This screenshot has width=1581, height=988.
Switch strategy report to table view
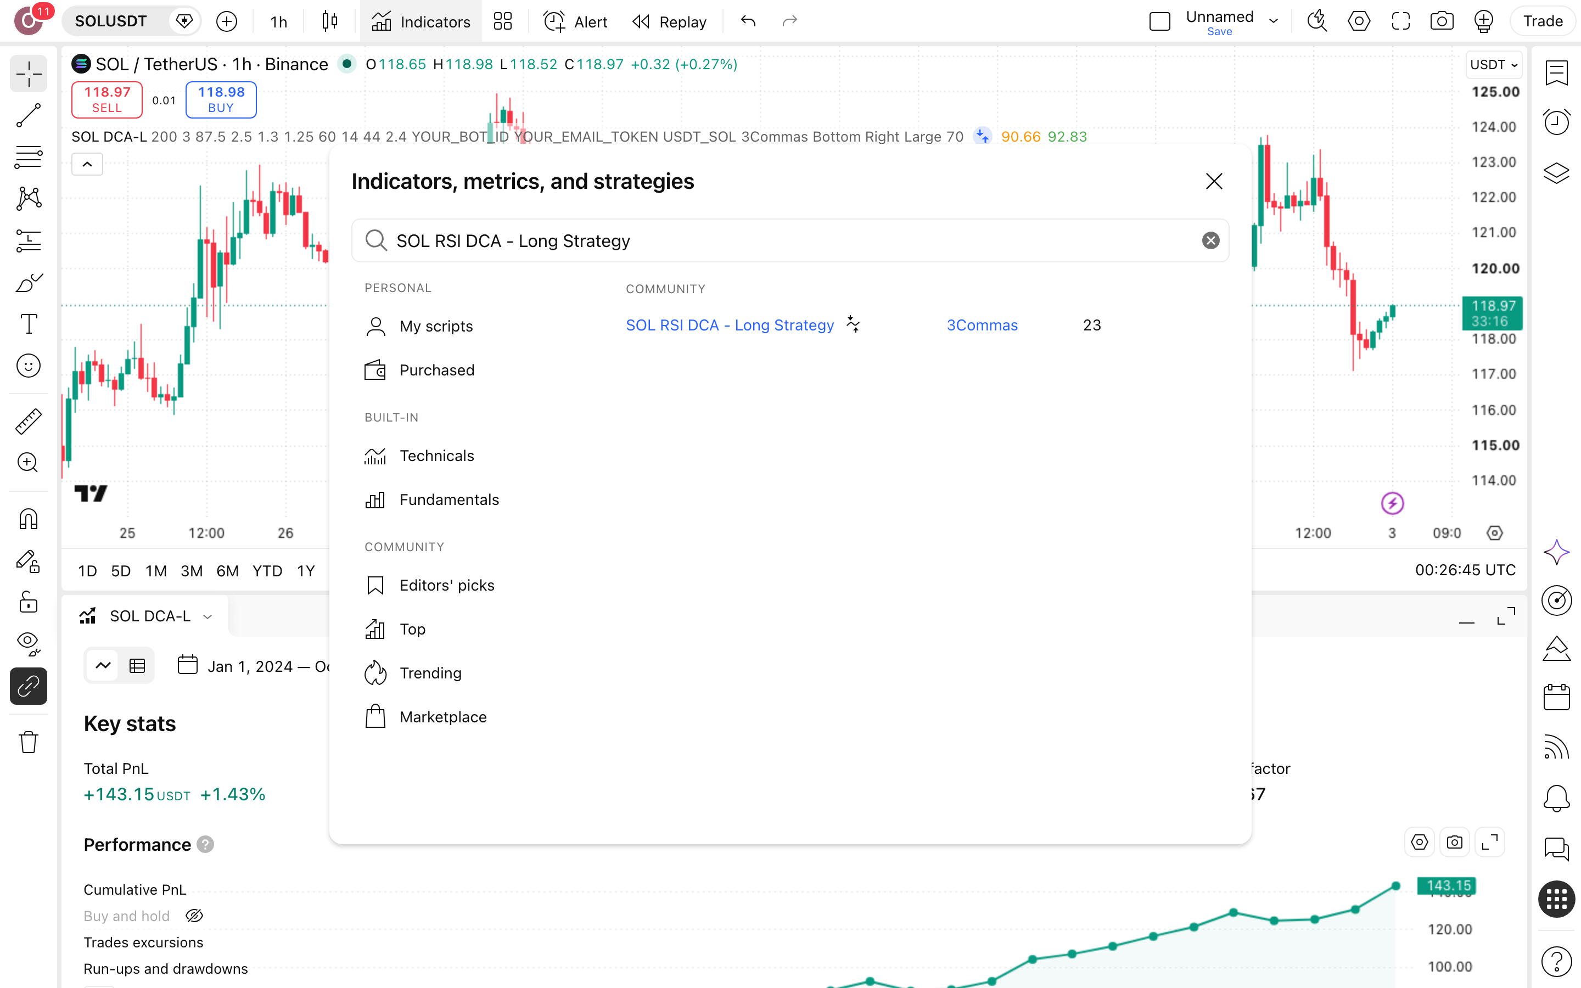coord(137,665)
